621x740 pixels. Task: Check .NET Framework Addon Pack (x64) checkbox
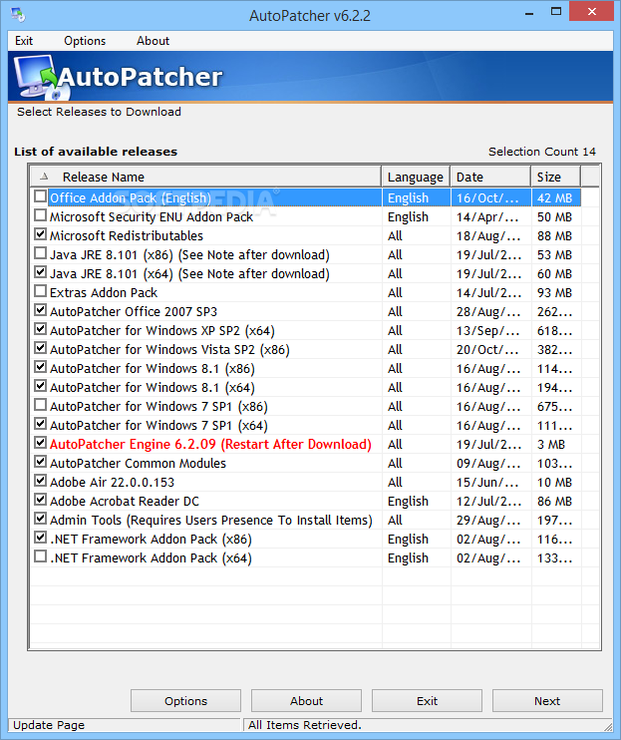pos(41,556)
